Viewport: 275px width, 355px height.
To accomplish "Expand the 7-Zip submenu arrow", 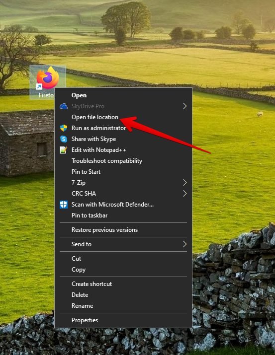I will tap(185, 183).
